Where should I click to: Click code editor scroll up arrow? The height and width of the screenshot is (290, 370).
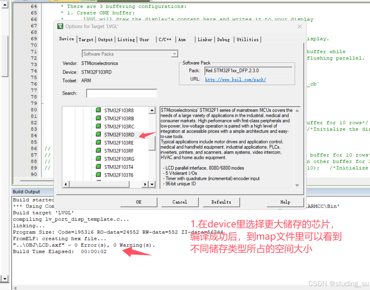pyautogui.click(x=5, y=5)
